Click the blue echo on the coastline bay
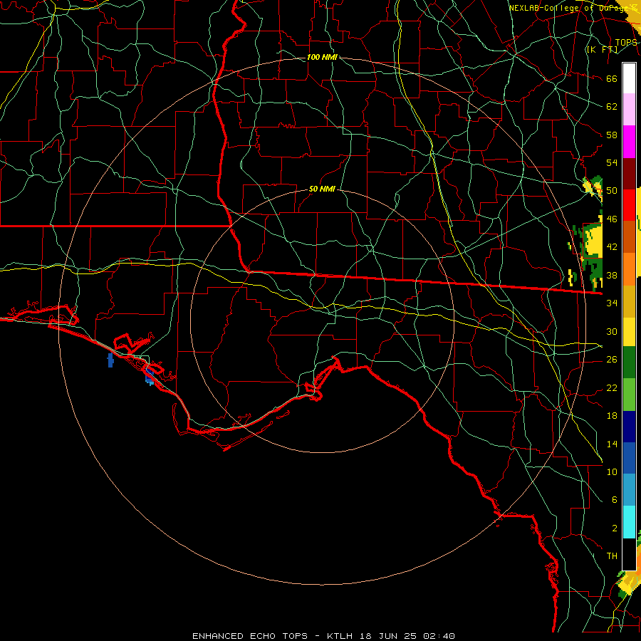 (150, 377)
